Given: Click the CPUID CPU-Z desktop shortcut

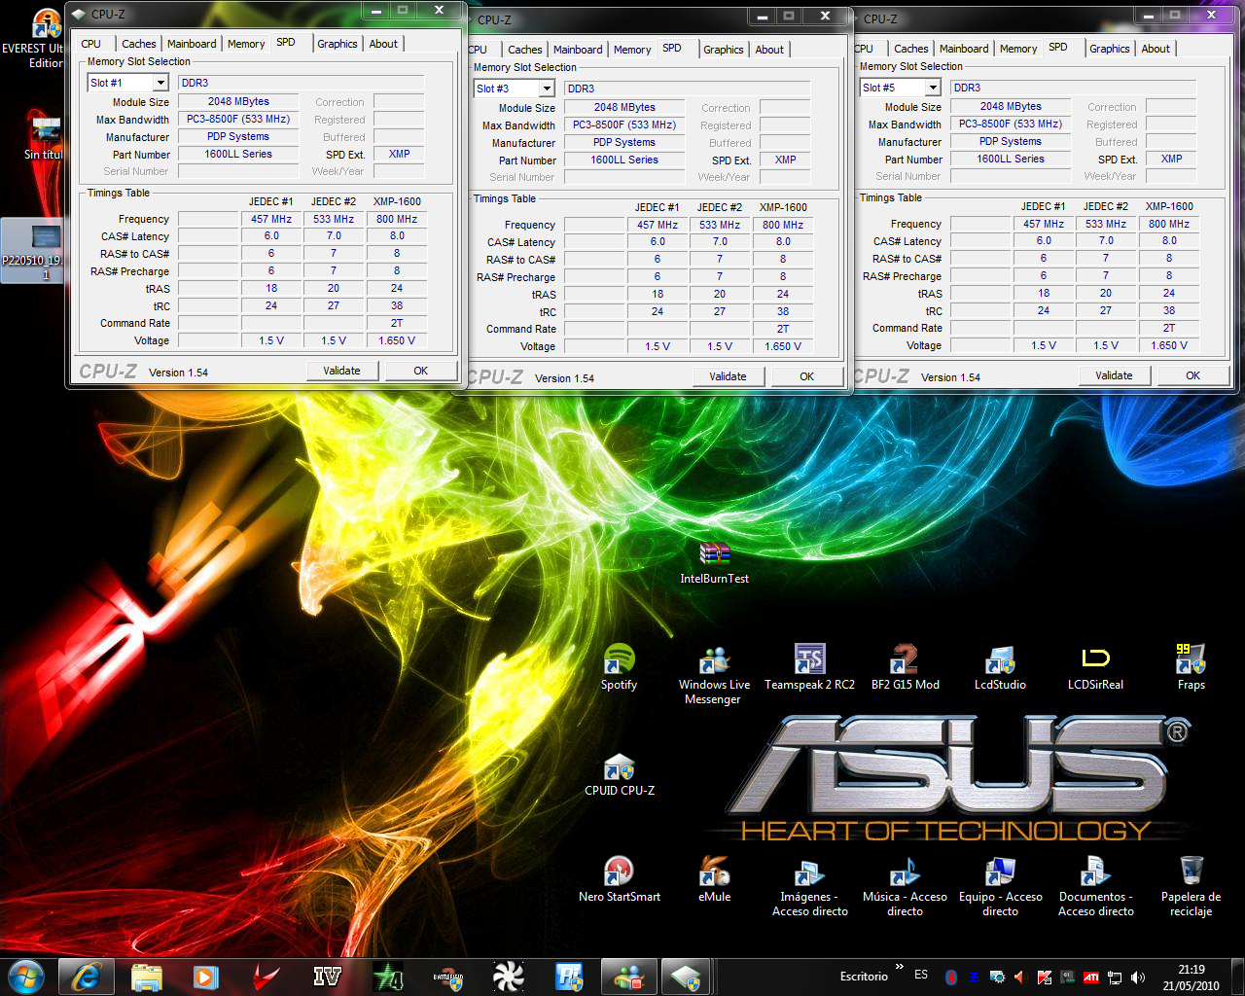Looking at the screenshot, I should coord(619,768).
